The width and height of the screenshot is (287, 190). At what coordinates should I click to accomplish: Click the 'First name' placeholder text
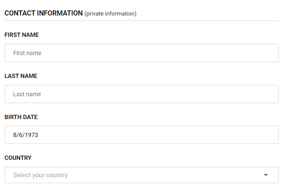tap(27, 53)
